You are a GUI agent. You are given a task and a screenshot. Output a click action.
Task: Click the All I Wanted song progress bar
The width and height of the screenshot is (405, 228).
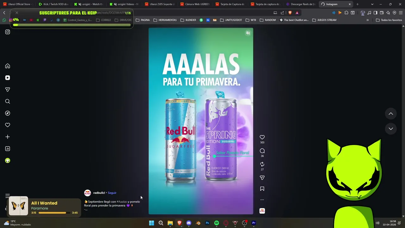(54, 213)
